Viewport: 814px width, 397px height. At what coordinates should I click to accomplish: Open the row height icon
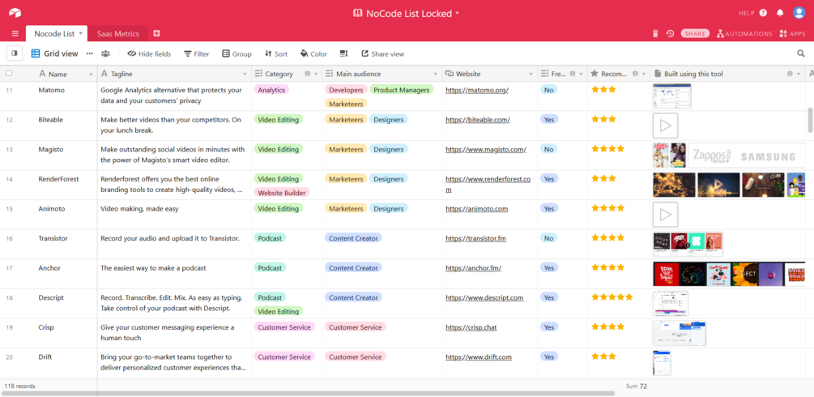pos(343,53)
